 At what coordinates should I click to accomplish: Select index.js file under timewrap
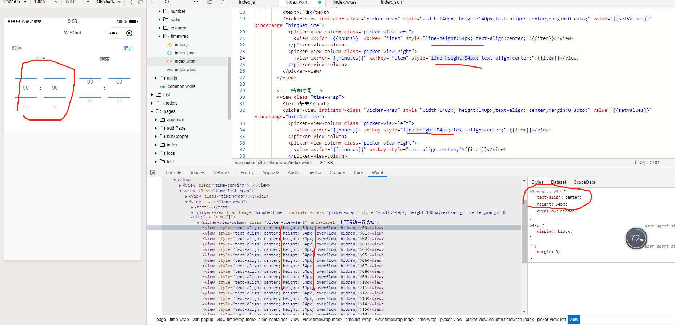click(182, 45)
